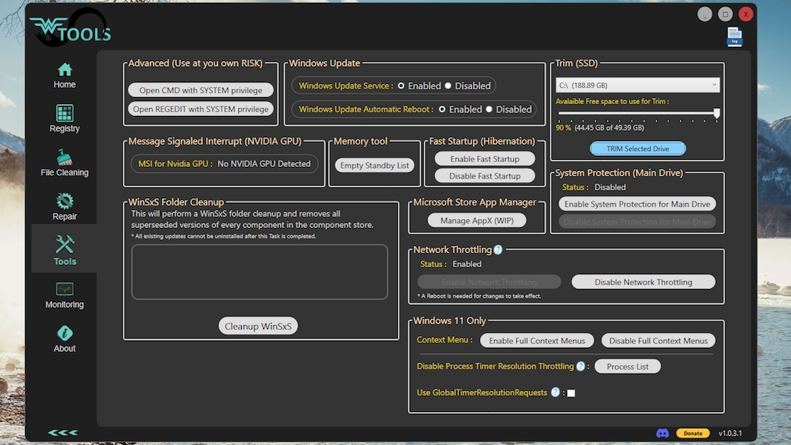Click the yellow Donate button
This screenshot has height=445, width=791.
[692, 433]
